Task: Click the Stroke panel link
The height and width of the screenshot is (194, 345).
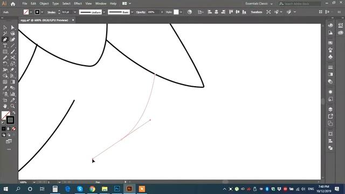Action: [52, 12]
